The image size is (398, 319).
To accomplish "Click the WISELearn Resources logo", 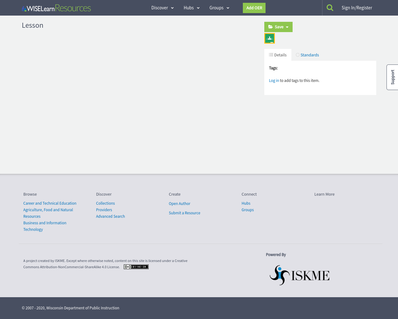I will [x=56, y=8].
